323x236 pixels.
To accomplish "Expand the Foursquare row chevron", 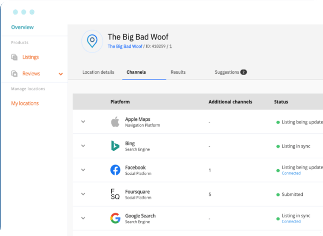I will click(83, 194).
